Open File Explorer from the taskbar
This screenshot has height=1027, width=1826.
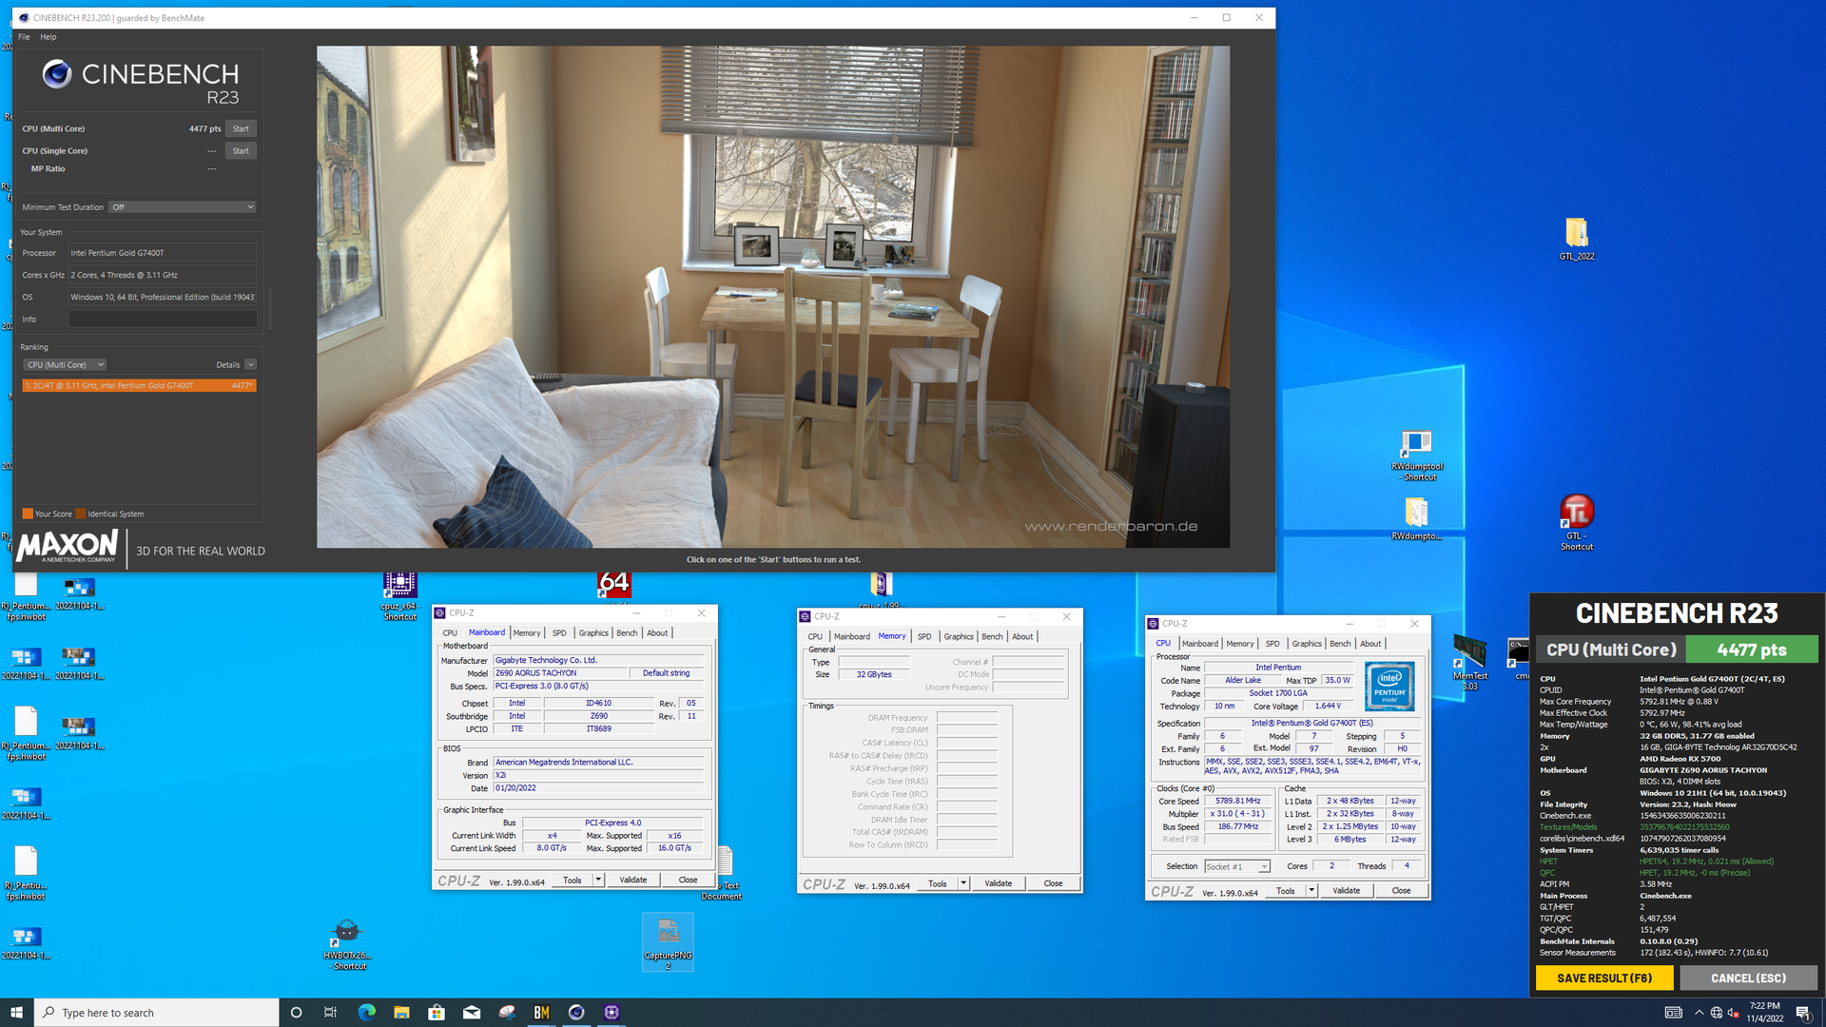401,1012
